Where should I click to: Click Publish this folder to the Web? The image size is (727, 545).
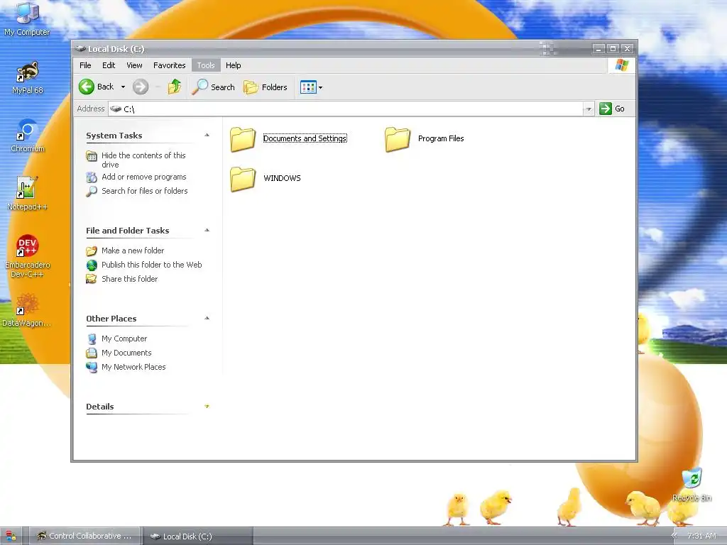click(152, 265)
